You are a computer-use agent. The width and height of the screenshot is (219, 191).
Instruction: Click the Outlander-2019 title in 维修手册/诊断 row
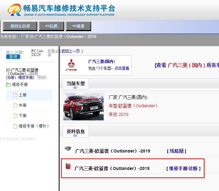coord(112,168)
